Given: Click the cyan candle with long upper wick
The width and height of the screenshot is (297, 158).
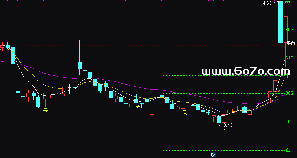Looking at the screenshot, I should pos(79,65).
